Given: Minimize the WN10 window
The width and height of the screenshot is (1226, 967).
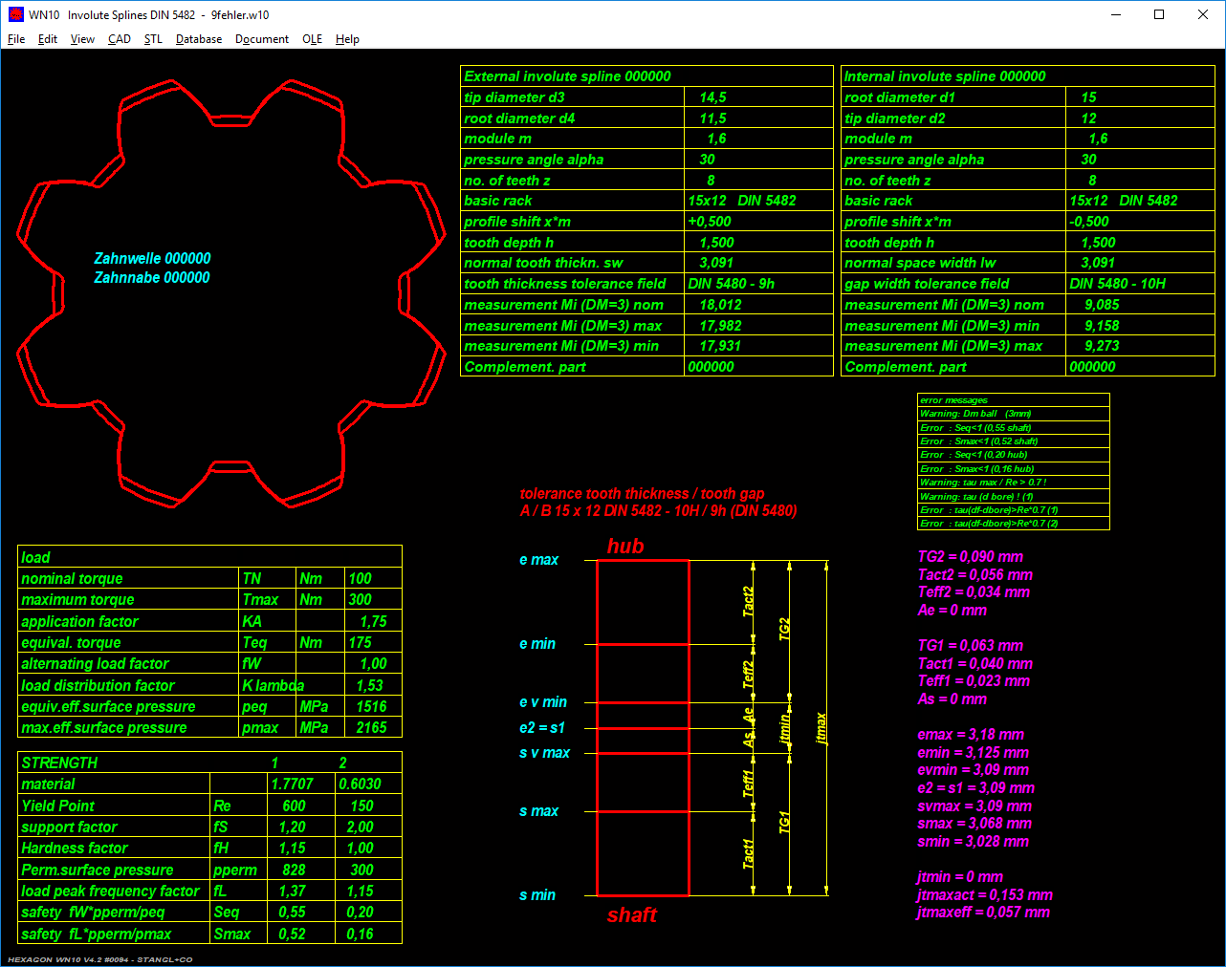Looking at the screenshot, I should tap(1115, 14).
